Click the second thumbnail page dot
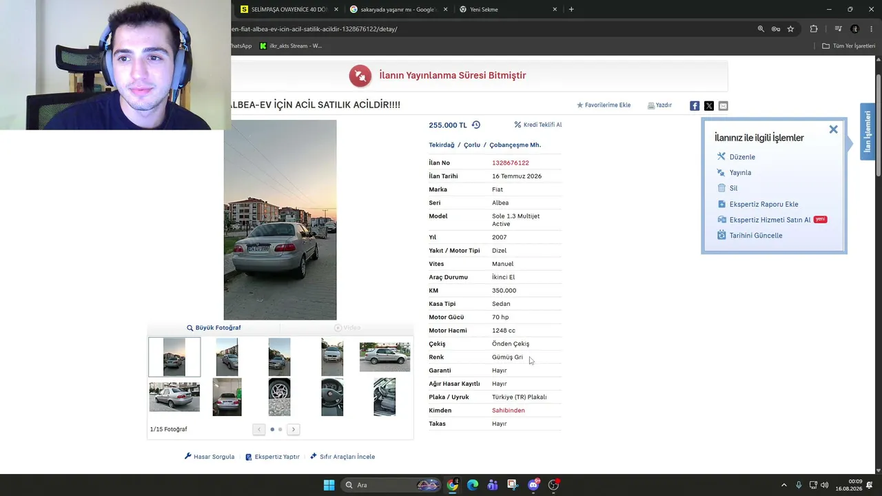This screenshot has height=496, width=882. [280, 429]
